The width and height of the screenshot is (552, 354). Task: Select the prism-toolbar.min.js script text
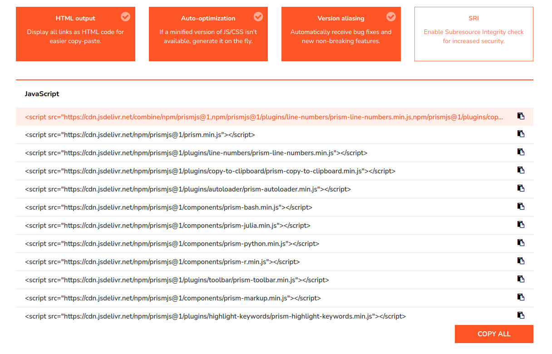(x=177, y=280)
